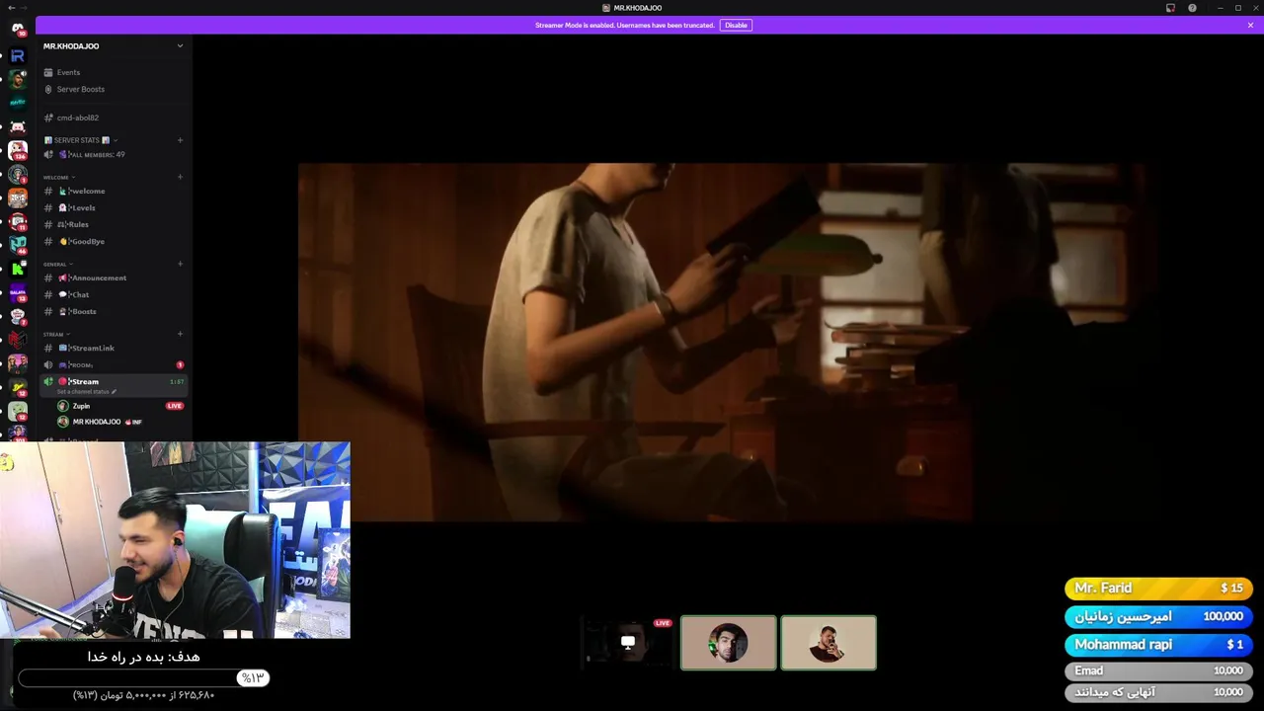The width and height of the screenshot is (1264, 711).
Task: Open the Chat channel
Action: pyautogui.click(x=113, y=294)
